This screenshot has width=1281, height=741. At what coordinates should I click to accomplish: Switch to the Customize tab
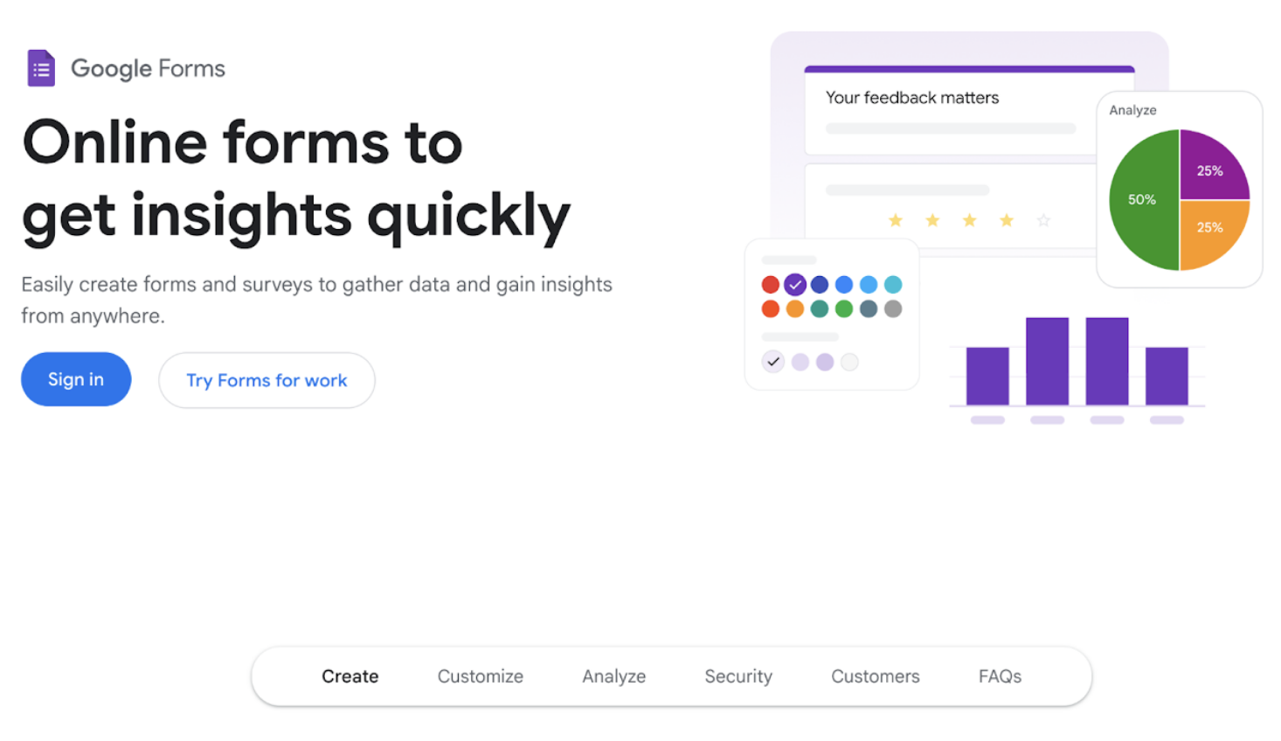(x=480, y=675)
